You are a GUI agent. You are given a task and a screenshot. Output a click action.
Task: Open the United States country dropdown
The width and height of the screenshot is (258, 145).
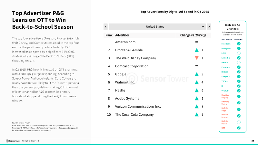[157, 26]
